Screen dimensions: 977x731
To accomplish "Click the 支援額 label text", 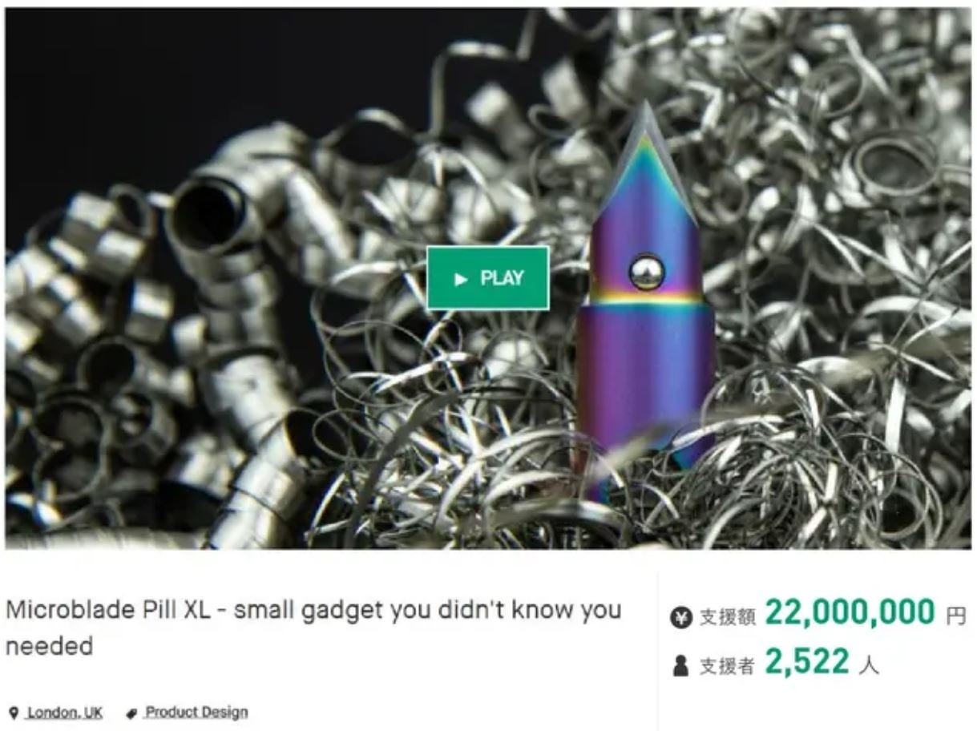I will coord(728,617).
